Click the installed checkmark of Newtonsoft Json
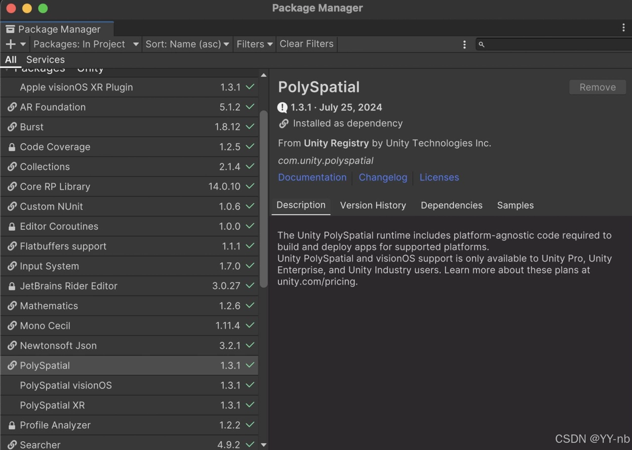 pos(250,345)
